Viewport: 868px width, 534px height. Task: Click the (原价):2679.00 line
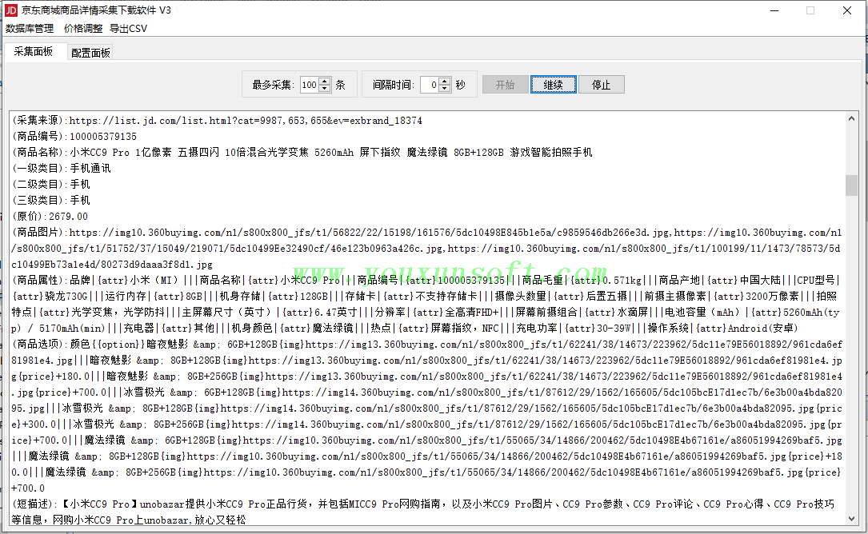click(x=50, y=217)
